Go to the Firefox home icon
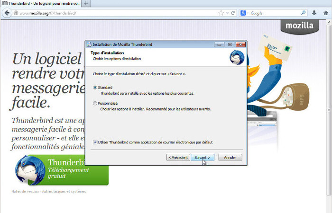The width and height of the screenshot is (332, 213). click(326, 13)
